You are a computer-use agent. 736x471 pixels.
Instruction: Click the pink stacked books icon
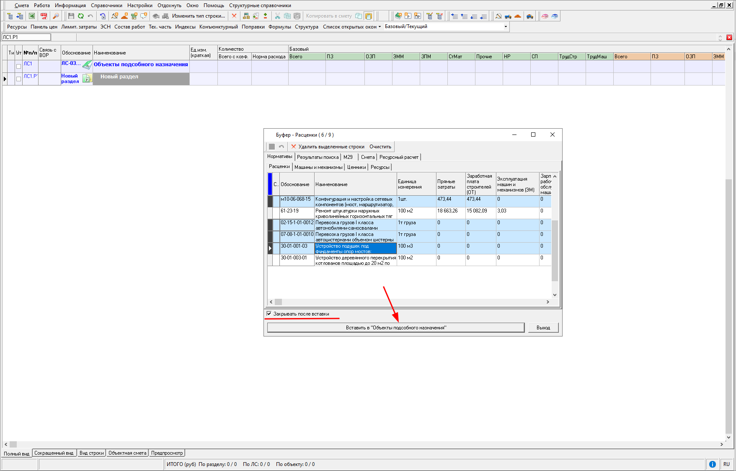[x=545, y=16]
